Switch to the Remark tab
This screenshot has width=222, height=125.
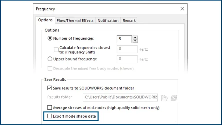(x=129, y=21)
